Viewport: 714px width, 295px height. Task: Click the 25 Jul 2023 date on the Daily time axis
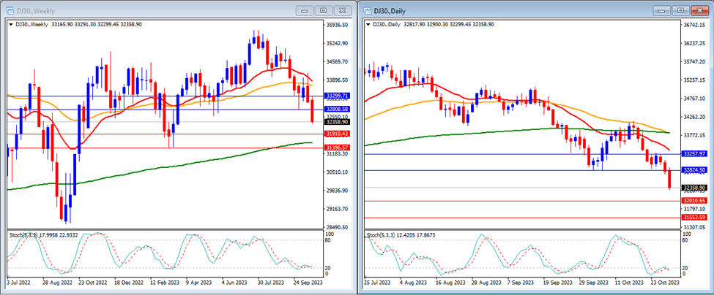pos(379,282)
